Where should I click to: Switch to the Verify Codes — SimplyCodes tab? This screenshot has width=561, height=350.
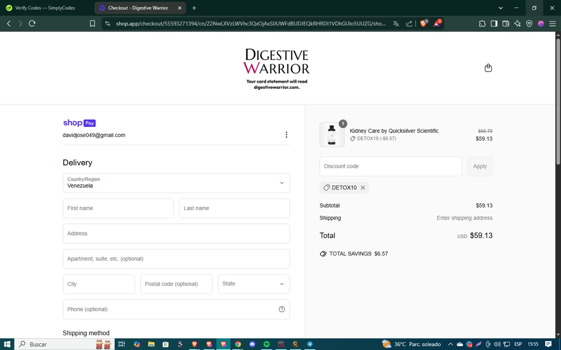tap(45, 8)
